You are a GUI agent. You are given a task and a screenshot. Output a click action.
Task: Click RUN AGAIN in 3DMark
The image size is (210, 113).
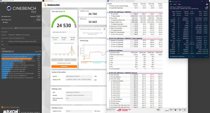click(64, 66)
